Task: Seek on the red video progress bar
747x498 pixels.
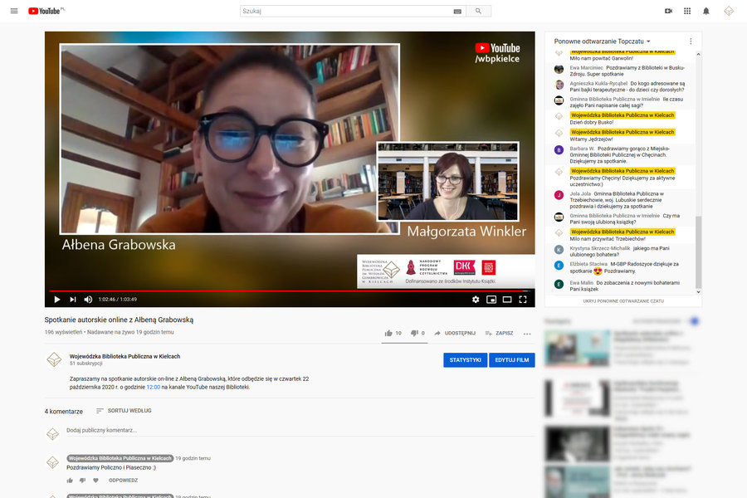Action: (290, 290)
